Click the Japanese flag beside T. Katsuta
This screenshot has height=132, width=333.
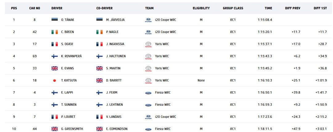pos(55,80)
